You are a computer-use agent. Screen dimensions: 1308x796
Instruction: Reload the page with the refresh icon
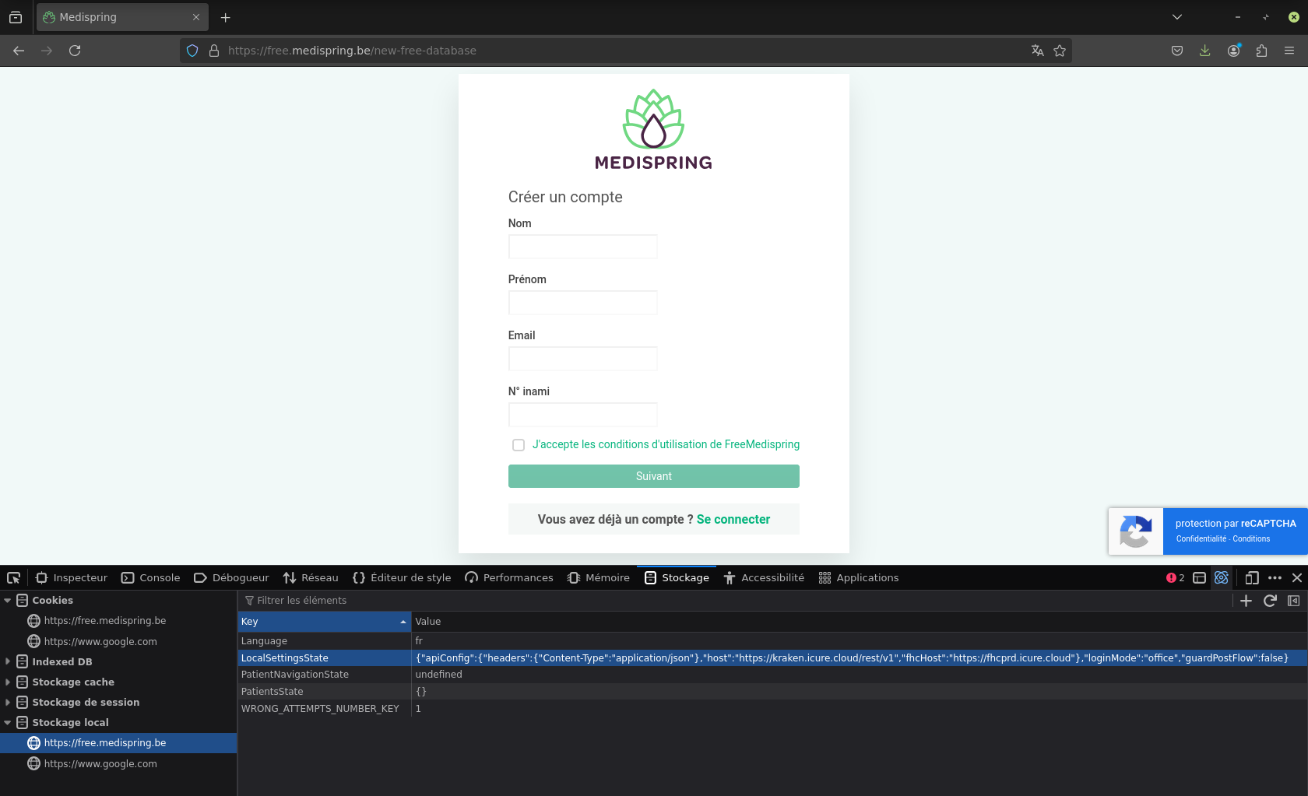(x=75, y=51)
